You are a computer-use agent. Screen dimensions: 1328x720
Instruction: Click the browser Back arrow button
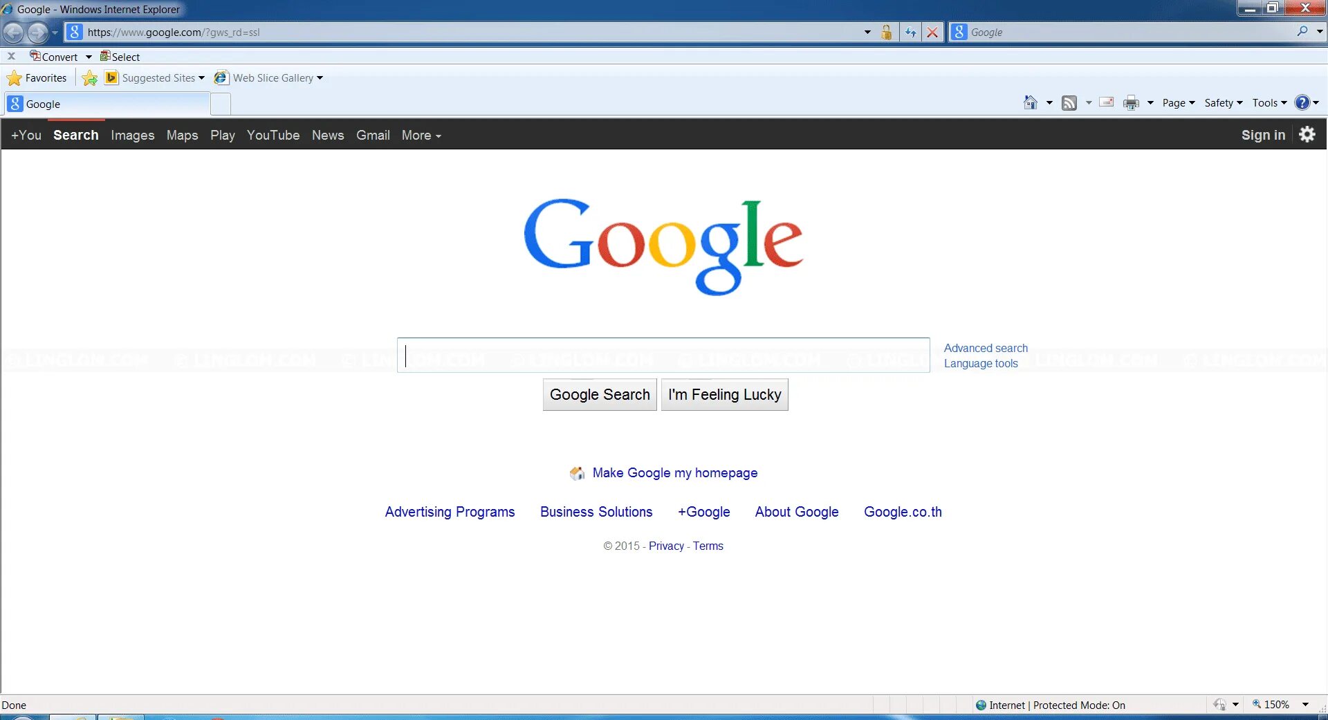point(13,32)
